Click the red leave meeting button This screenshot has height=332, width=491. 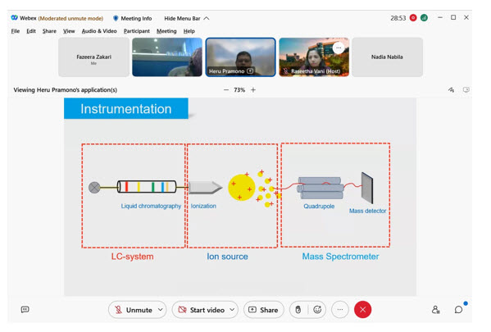[x=362, y=309]
